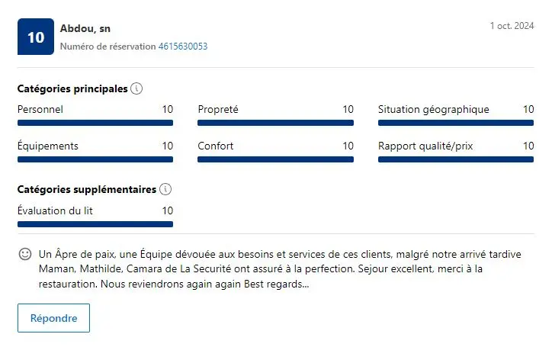Click the Répondre button
552x347 pixels.
(x=53, y=318)
